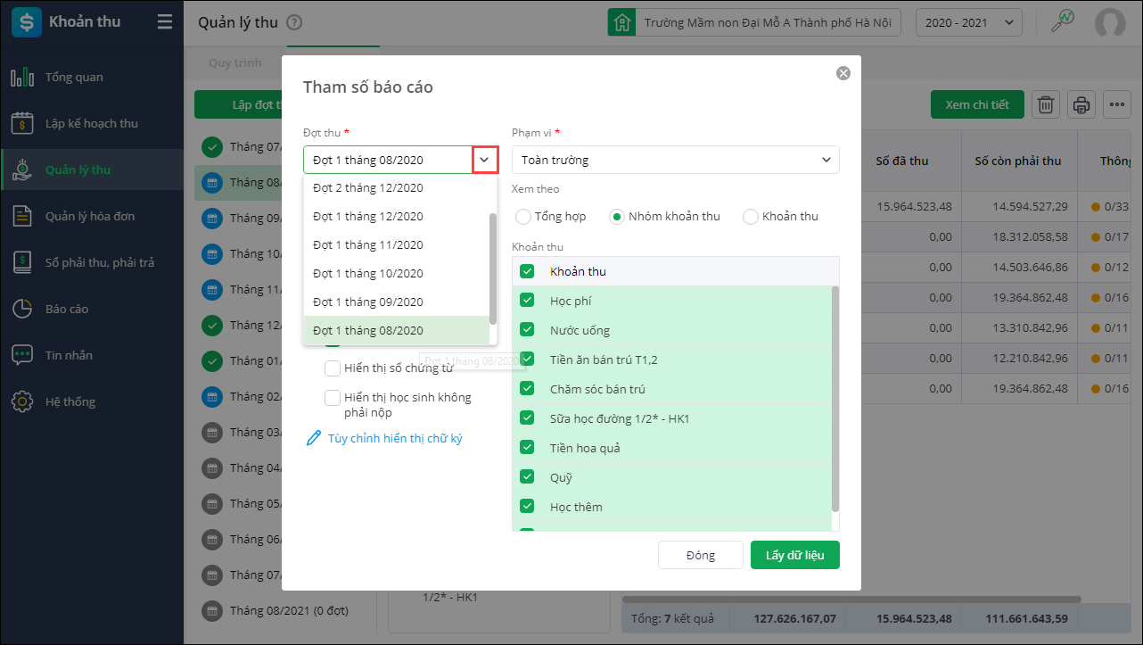
Task: Open the 2020 - 2021 school year dropdown
Action: [x=969, y=22]
